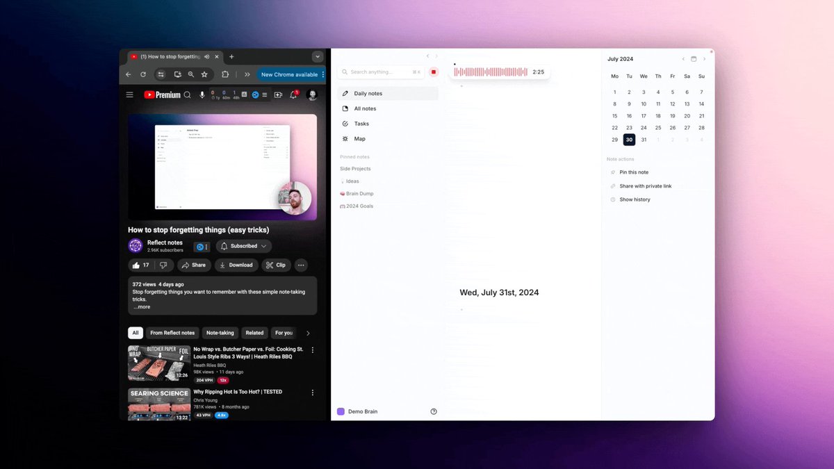Click Show history

coord(630,199)
